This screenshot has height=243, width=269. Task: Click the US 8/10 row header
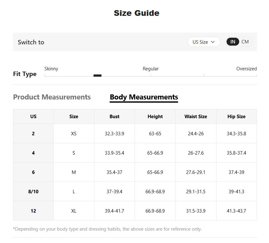click(33, 192)
